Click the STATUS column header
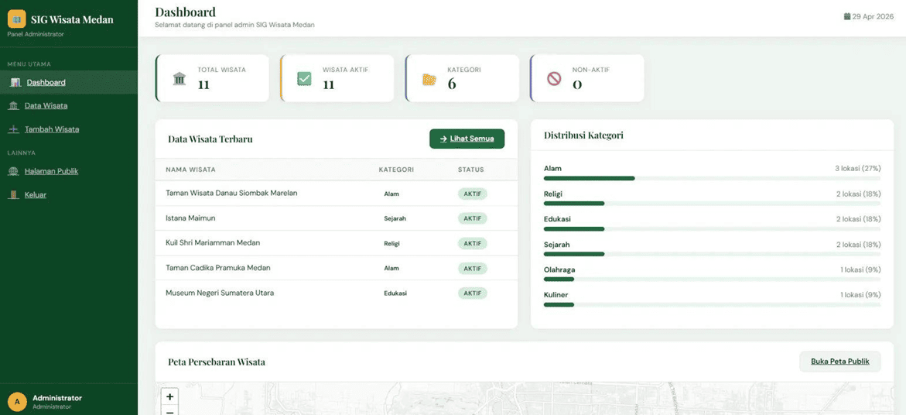 coord(471,170)
